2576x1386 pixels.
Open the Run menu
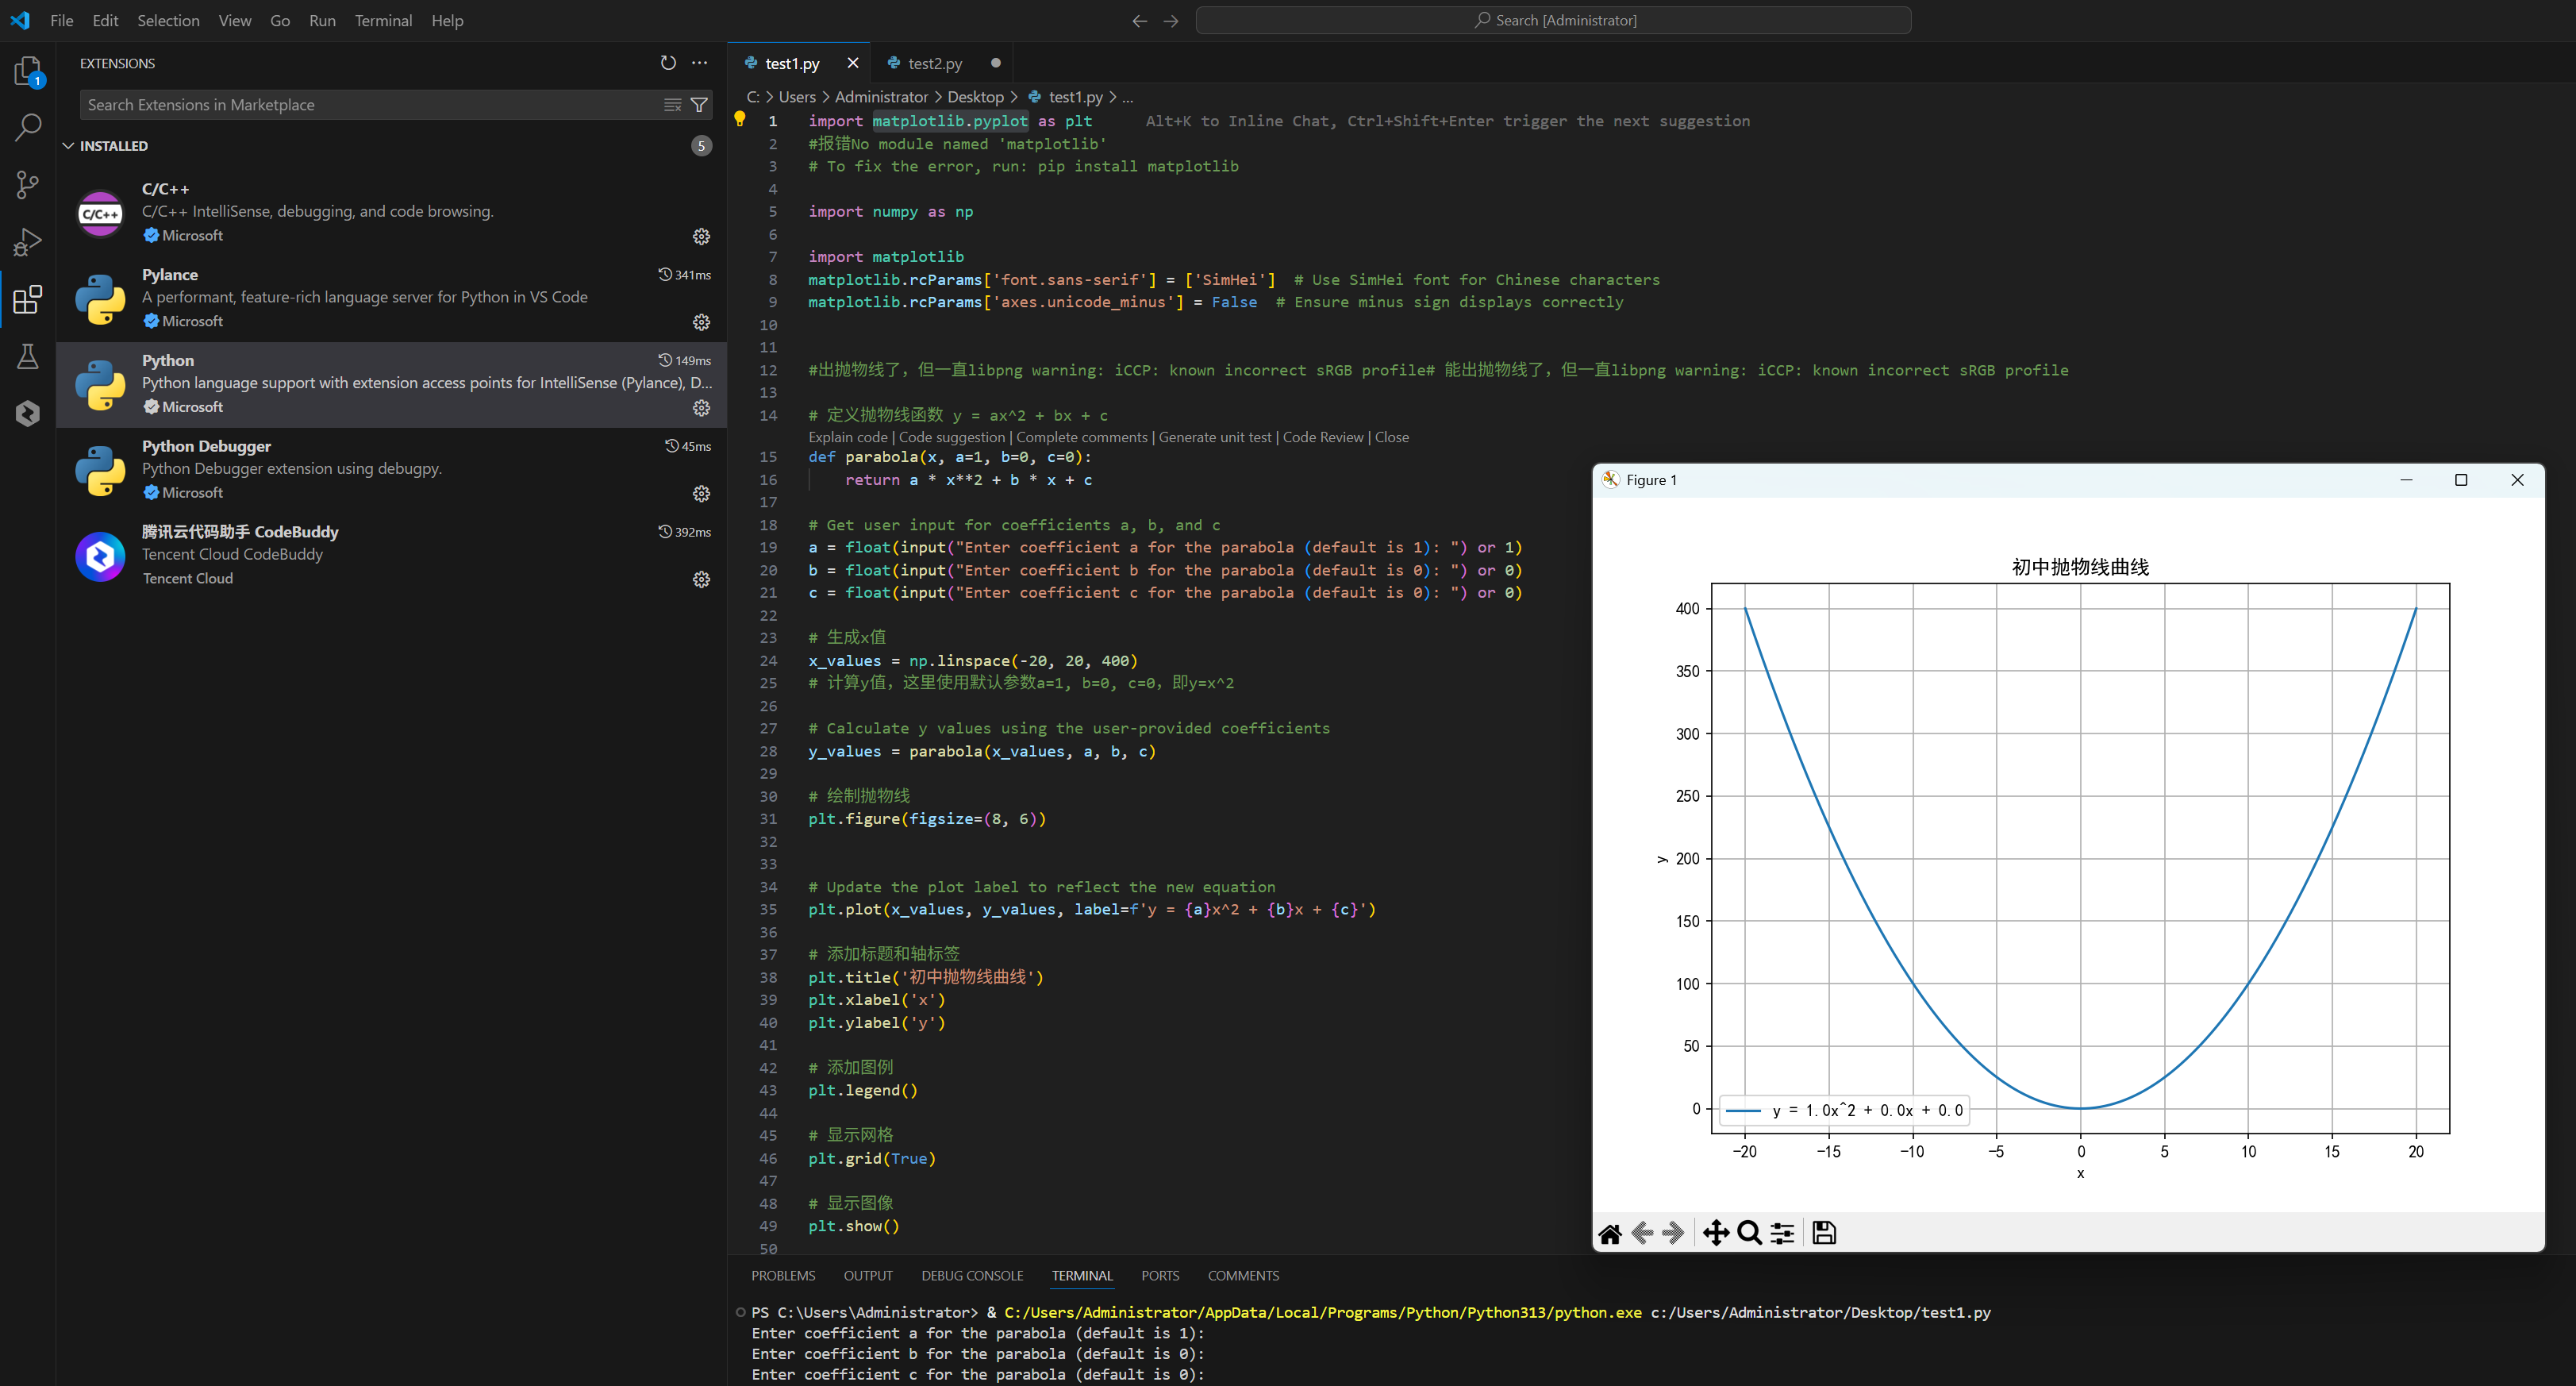322,20
